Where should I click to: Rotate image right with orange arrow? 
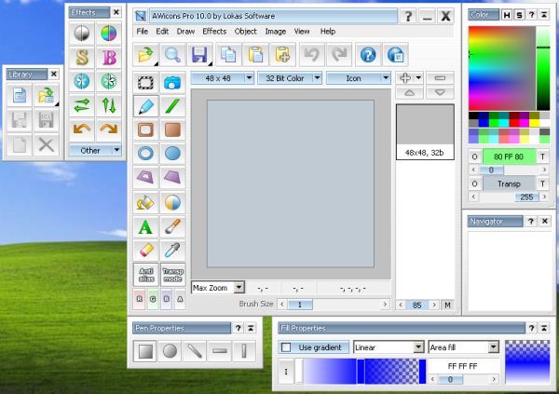click(109, 129)
